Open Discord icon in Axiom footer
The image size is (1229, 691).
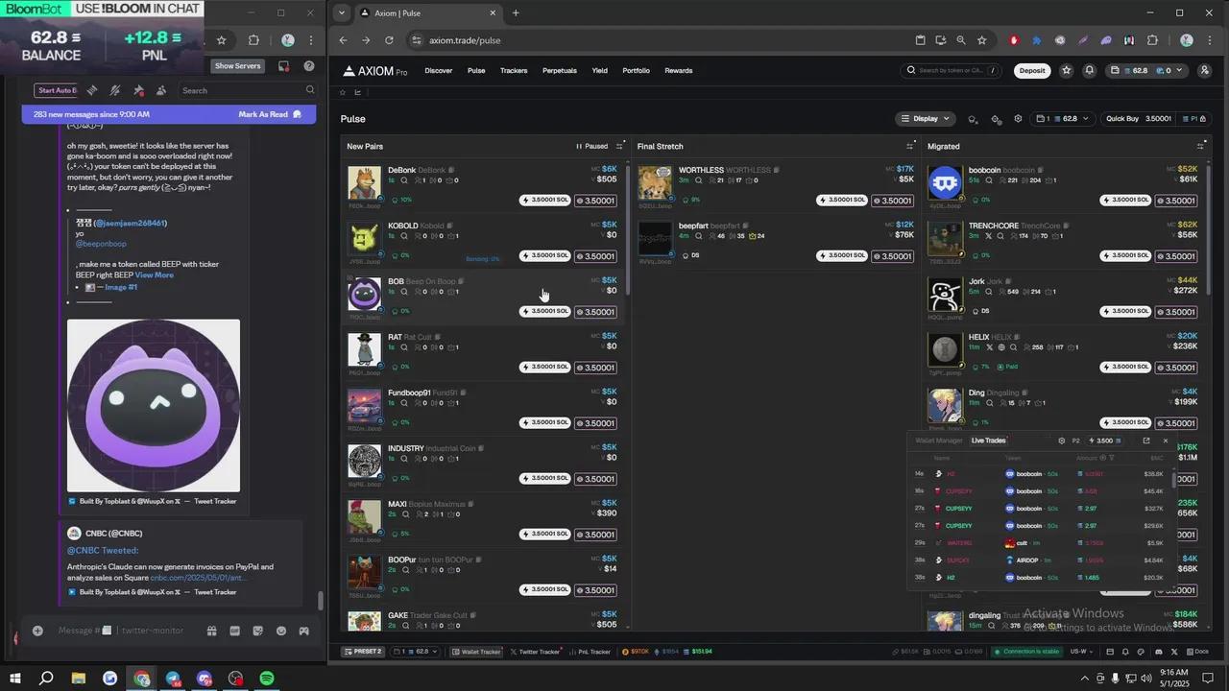pyautogui.click(x=1159, y=652)
